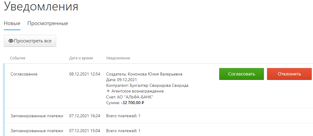The image size is (313, 136).
Task: Click the gray dot before Агентское вознаграждение
Action: pyautogui.click(x=109, y=91)
